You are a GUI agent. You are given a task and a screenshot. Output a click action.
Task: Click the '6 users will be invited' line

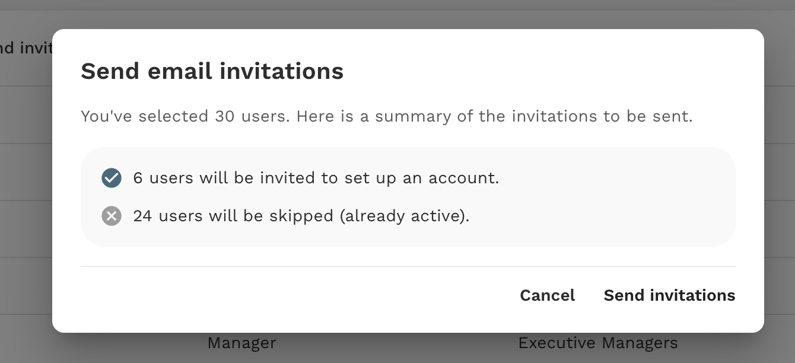click(x=316, y=178)
